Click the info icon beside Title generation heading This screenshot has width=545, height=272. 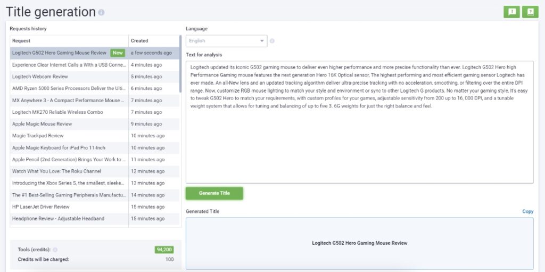tap(101, 13)
